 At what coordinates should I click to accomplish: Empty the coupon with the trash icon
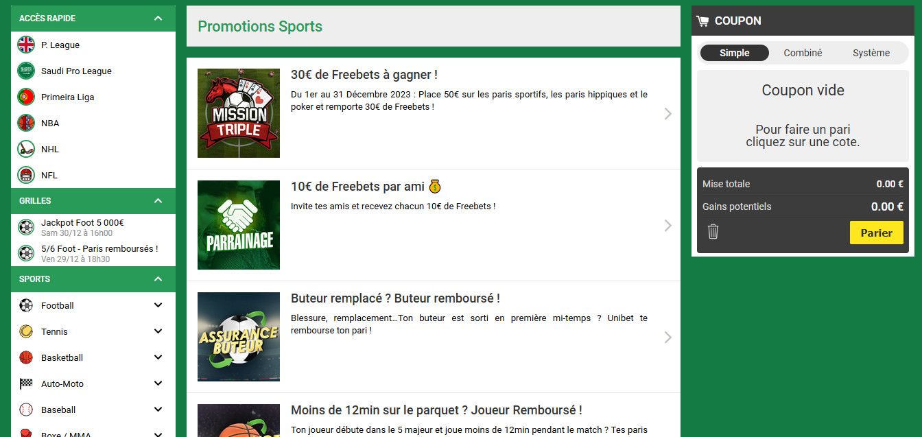pyautogui.click(x=713, y=232)
